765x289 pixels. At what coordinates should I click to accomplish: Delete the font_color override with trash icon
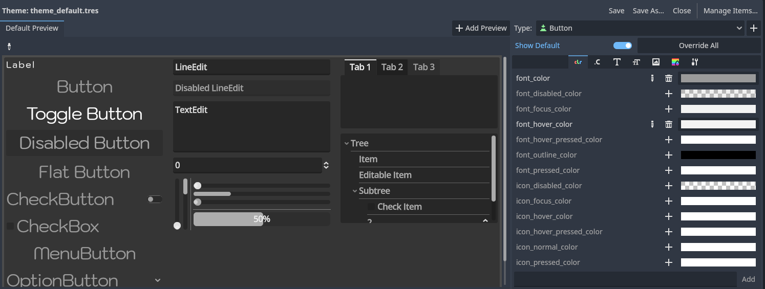pos(668,78)
